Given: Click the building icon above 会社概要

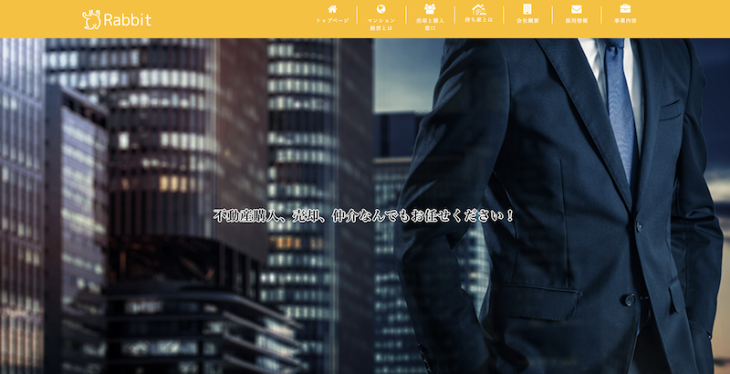Looking at the screenshot, I should pos(527,9).
